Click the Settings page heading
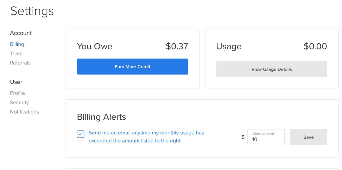The height and width of the screenshot is (170, 342). pyautogui.click(x=32, y=11)
